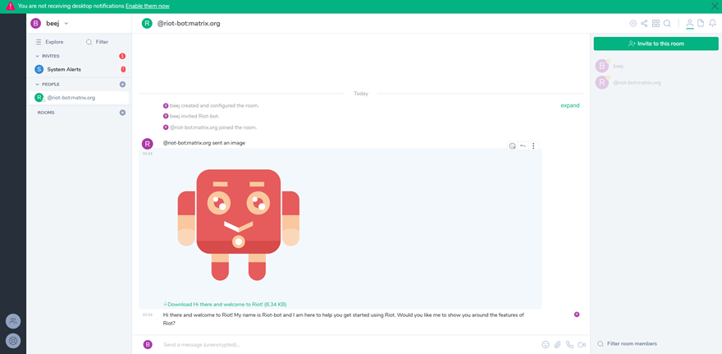The image size is (722, 354).
Task: Reply to the image message
Action: tap(523, 146)
